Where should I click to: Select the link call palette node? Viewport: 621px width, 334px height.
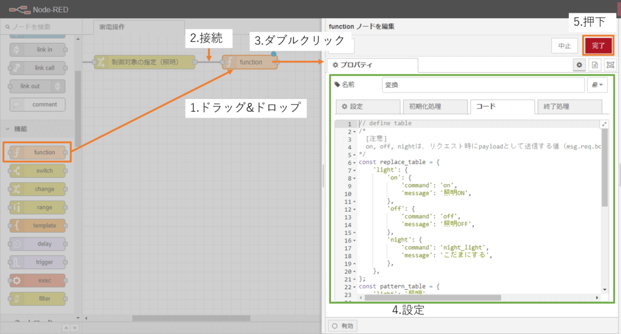click(38, 68)
